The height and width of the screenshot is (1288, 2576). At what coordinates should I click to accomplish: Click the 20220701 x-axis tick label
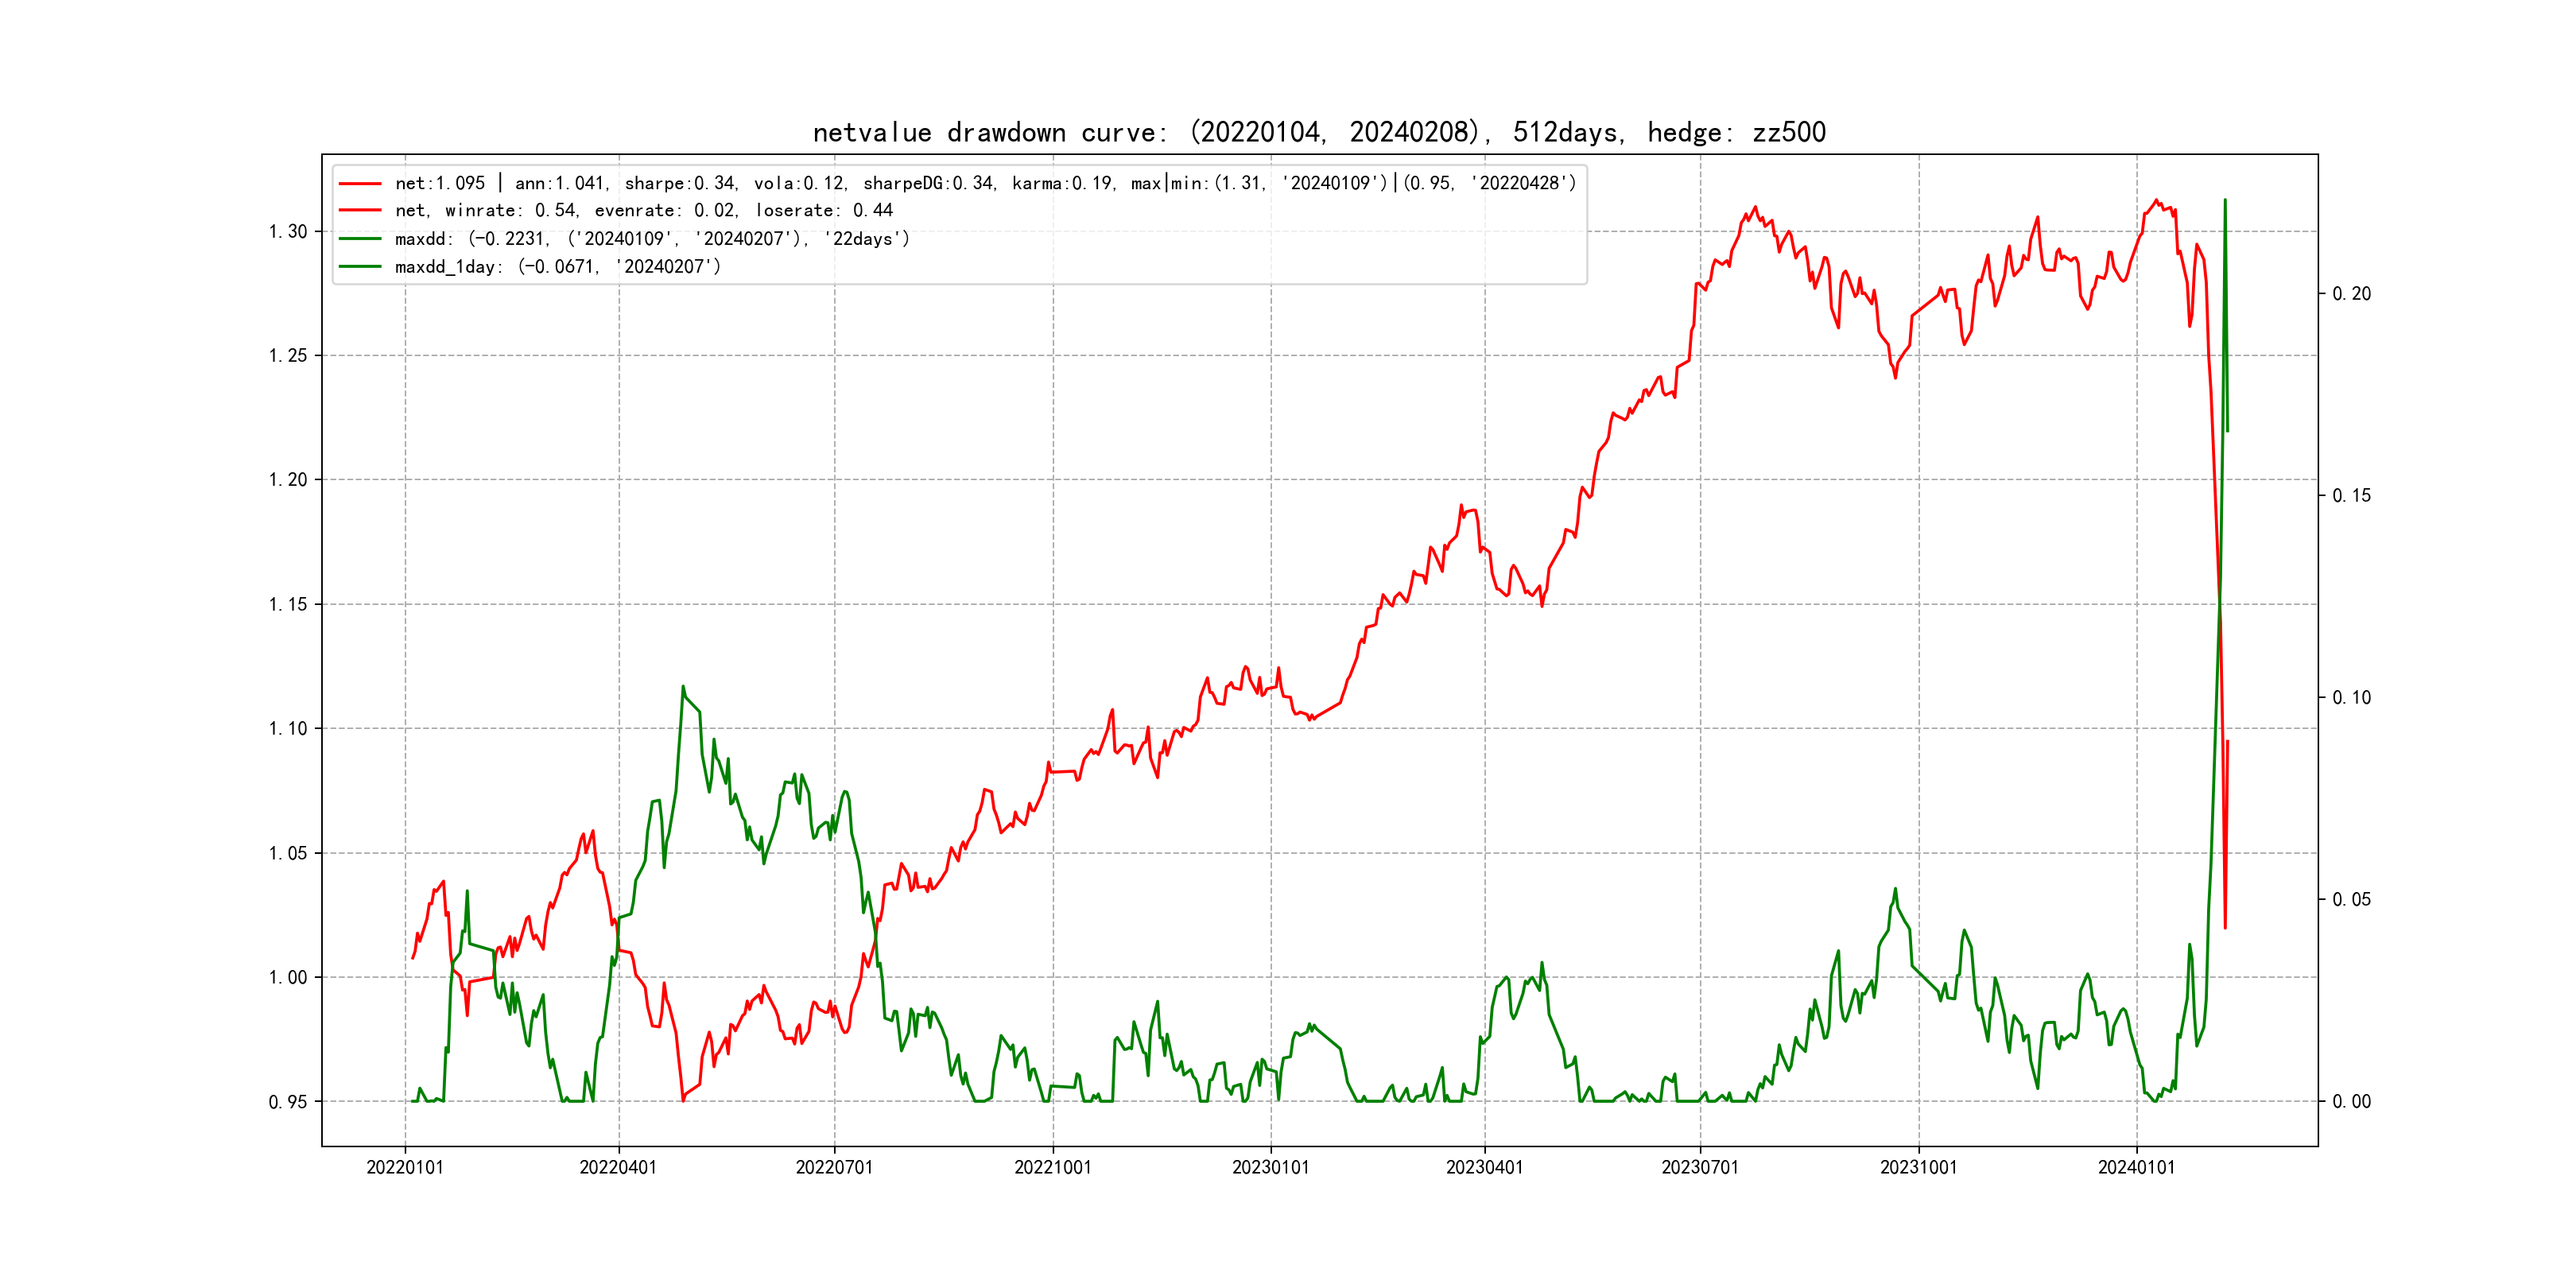click(834, 1167)
